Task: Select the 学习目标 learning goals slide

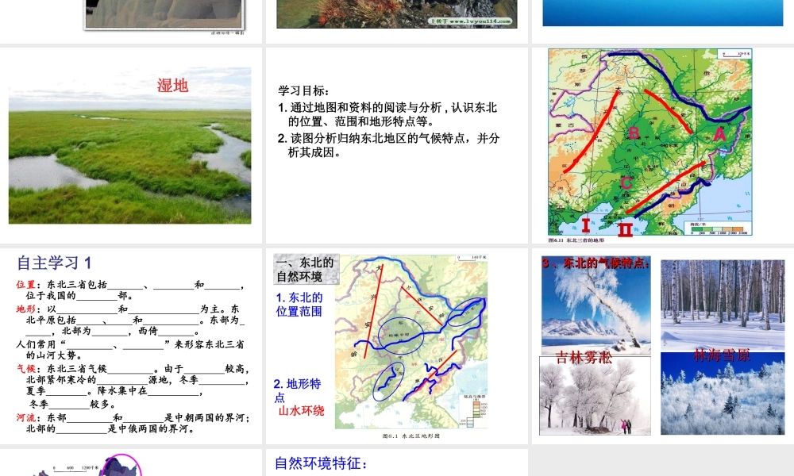Action: [396, 145]
